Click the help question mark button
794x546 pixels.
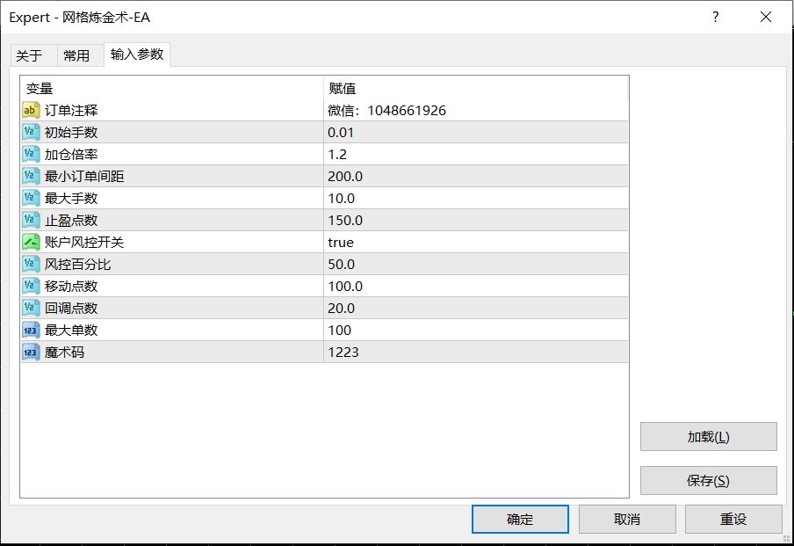(x=716, y=18)
